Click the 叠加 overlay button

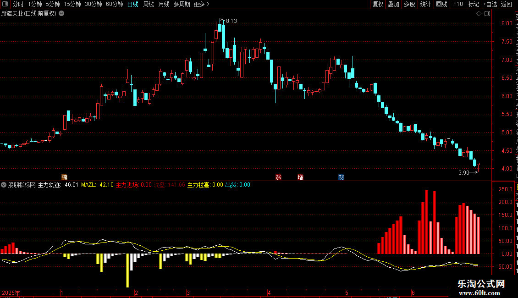click(x=393, y=4)
